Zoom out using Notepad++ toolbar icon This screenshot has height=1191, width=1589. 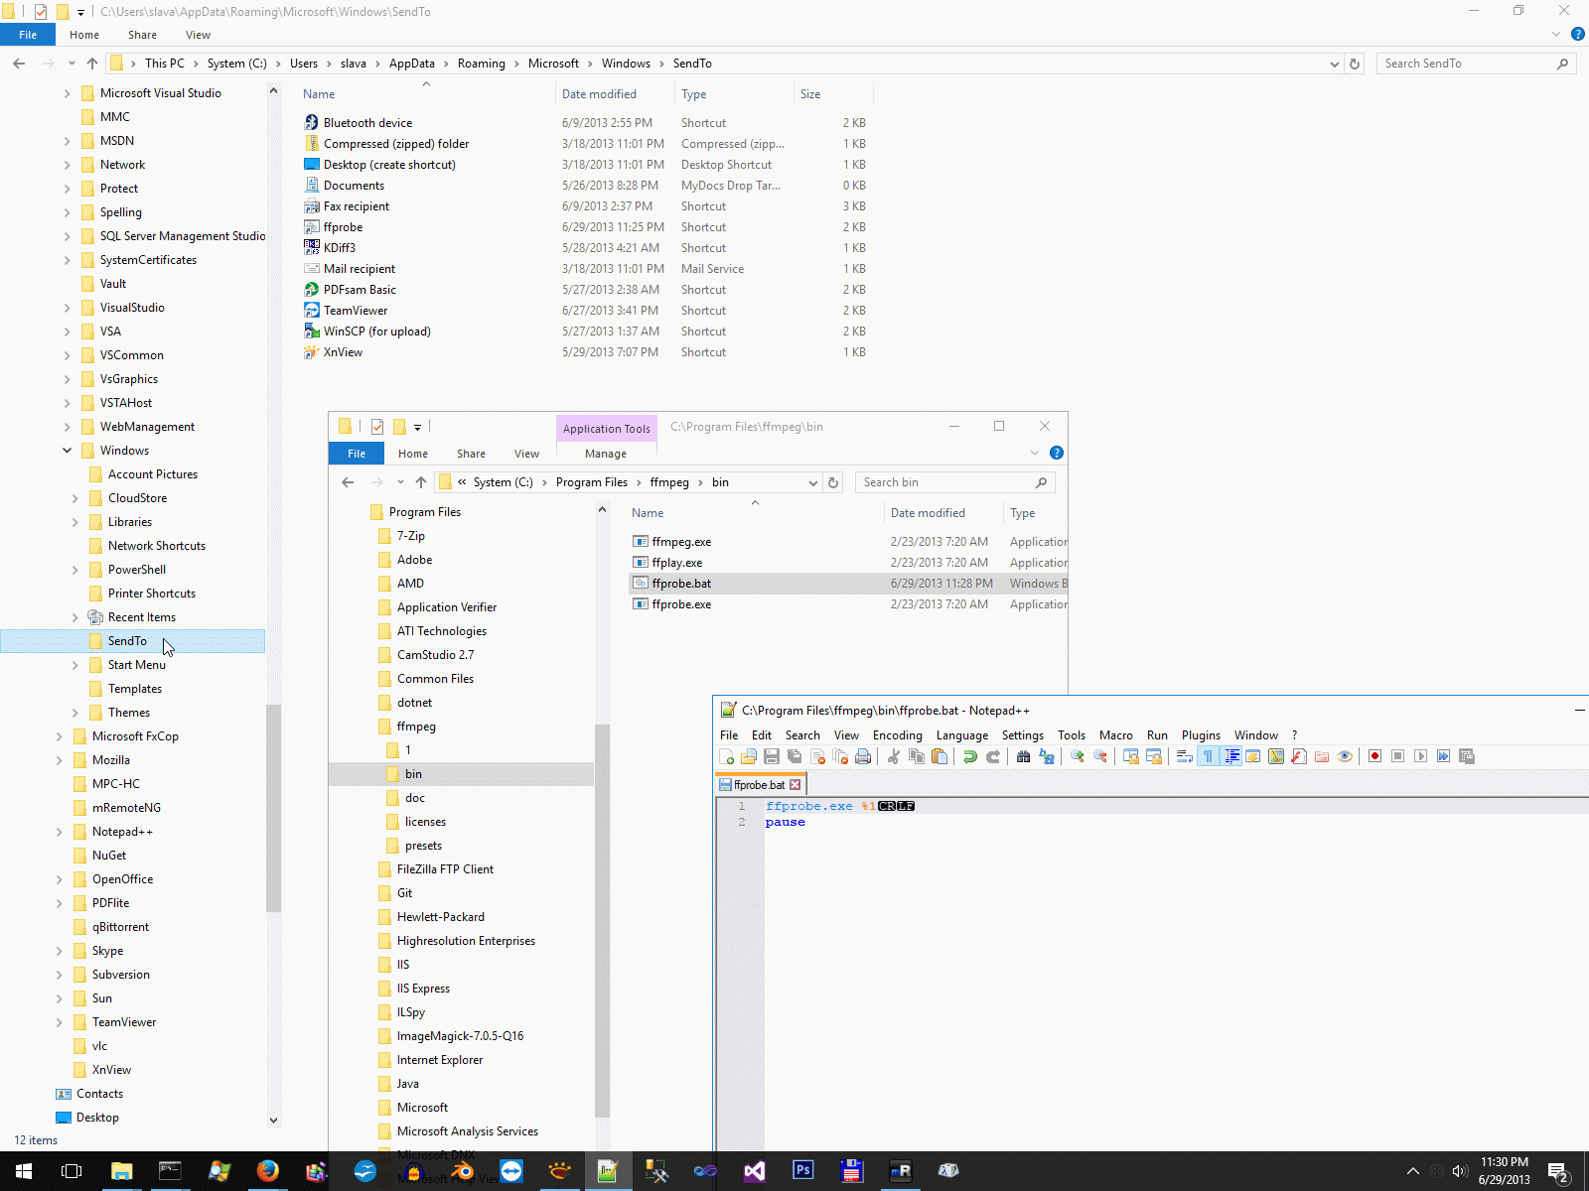tap(1100, 756)
